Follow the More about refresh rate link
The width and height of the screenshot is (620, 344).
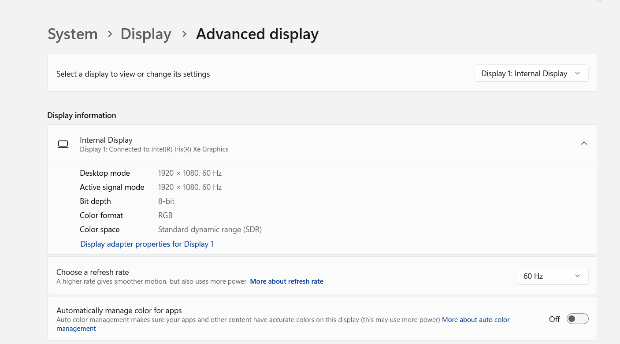tap(286, 281)
